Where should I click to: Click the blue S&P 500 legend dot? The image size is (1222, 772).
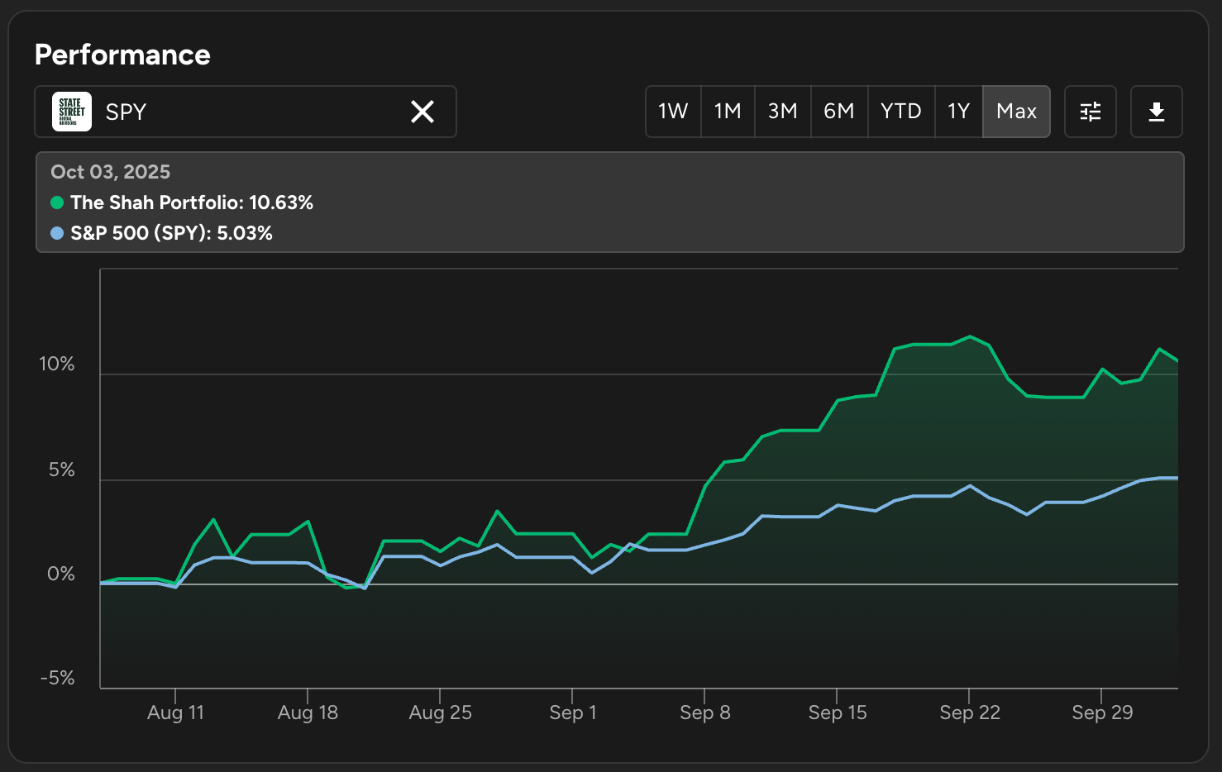57,233
